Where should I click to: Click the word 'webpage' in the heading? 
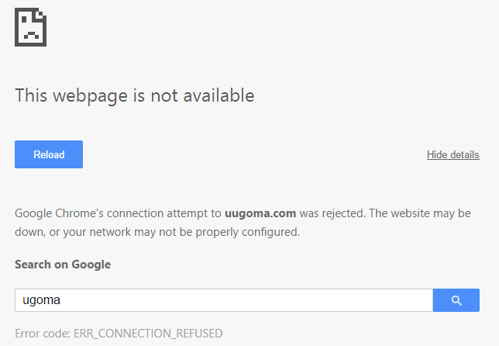pos(90,95)
